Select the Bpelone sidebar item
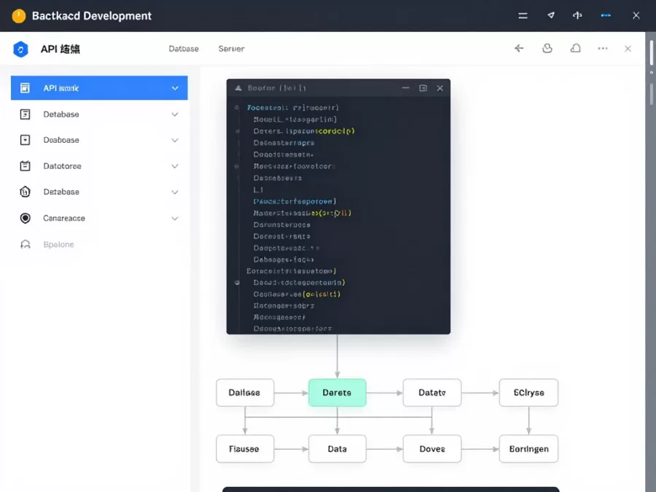This screenshot has width=656, height=492. (99, 244)
